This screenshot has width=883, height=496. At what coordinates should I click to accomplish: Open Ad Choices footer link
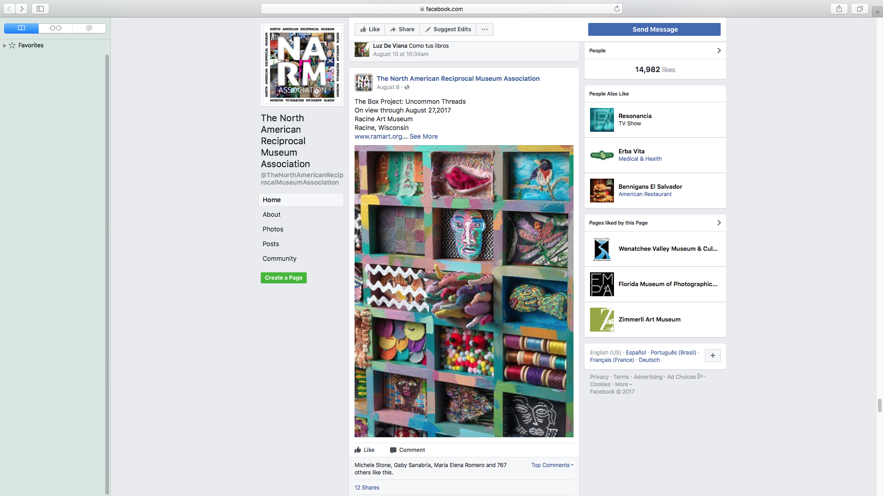[685, 377]
